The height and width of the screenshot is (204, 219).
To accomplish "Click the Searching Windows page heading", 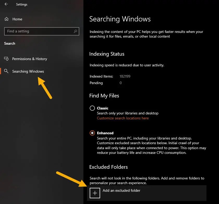I will pyautogui.click(x=120, y=19).
